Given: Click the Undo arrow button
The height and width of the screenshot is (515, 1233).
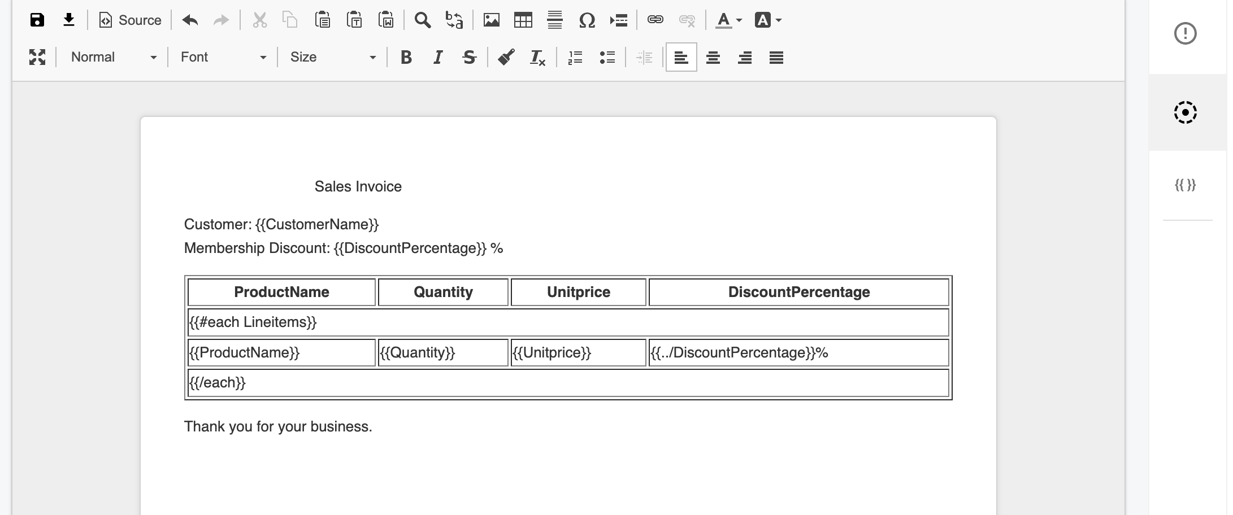Looking at the screenshot, I should tap(190, 20).
